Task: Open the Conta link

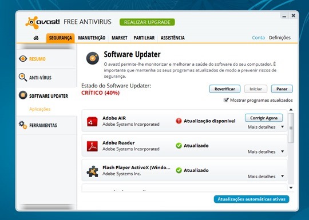Action: 258,38
